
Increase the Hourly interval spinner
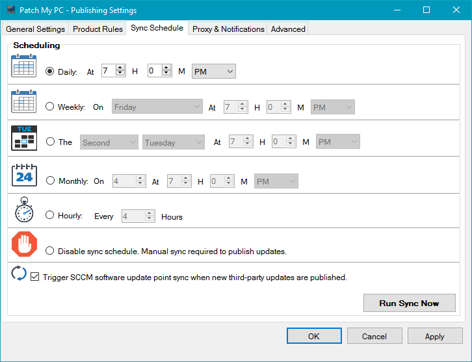point(150,213)
